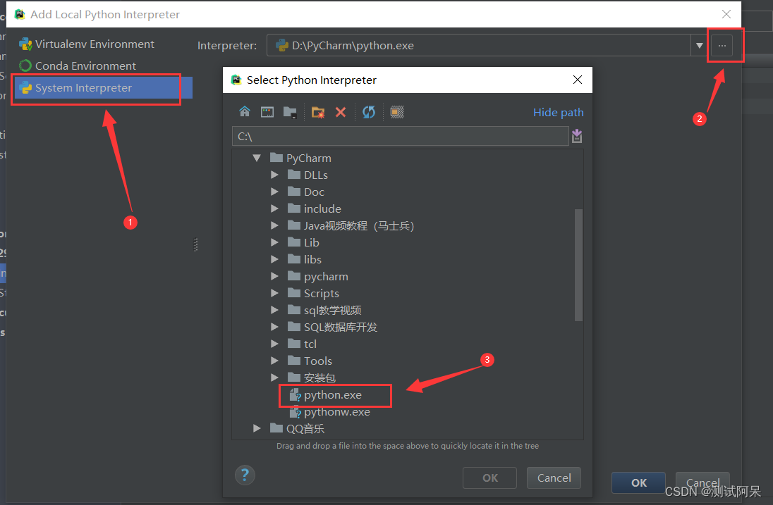Select the Tools folder in tree
Screen dimensions: 773x505
click(x=310, y=361)
